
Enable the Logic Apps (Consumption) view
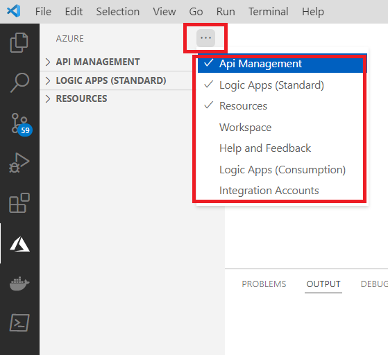(x=282, y=170)
